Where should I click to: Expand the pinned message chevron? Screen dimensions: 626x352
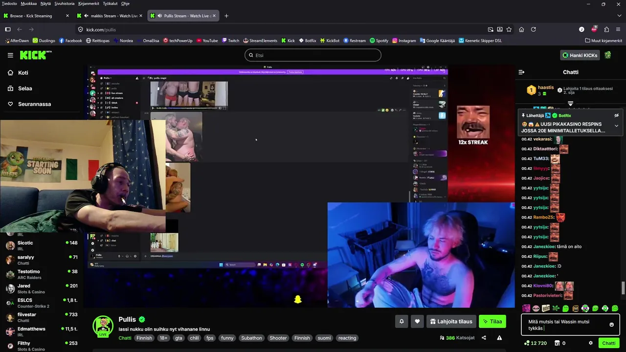(x=616, y=126)
